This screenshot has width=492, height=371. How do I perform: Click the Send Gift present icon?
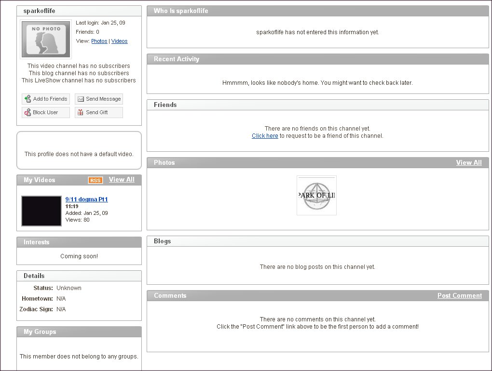click(x=81, y=112)
